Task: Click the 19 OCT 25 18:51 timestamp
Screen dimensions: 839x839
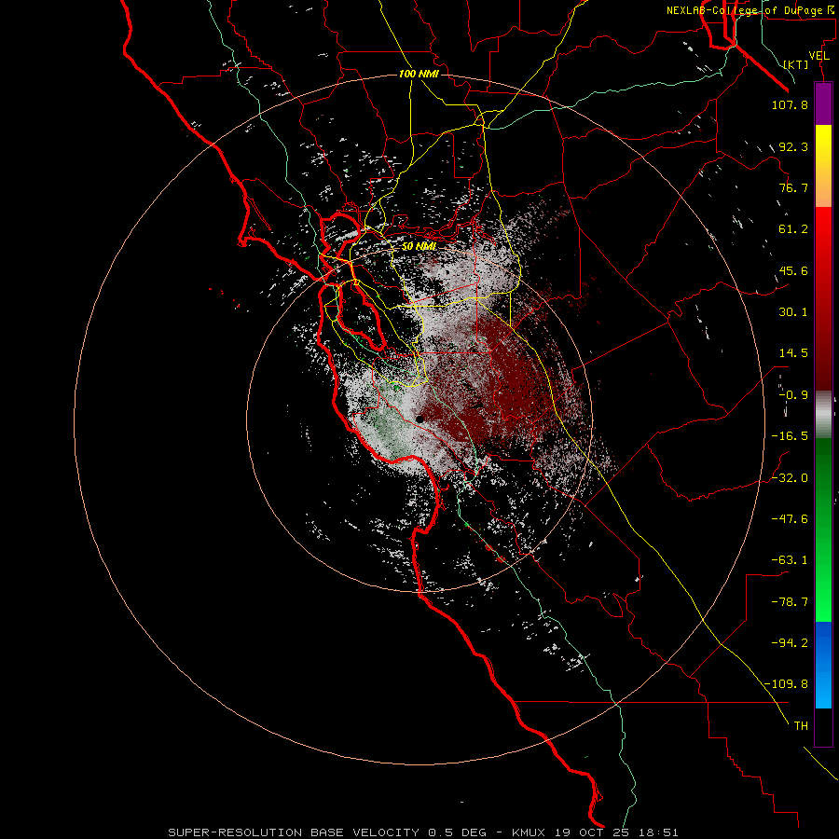Action: [616, 832]
